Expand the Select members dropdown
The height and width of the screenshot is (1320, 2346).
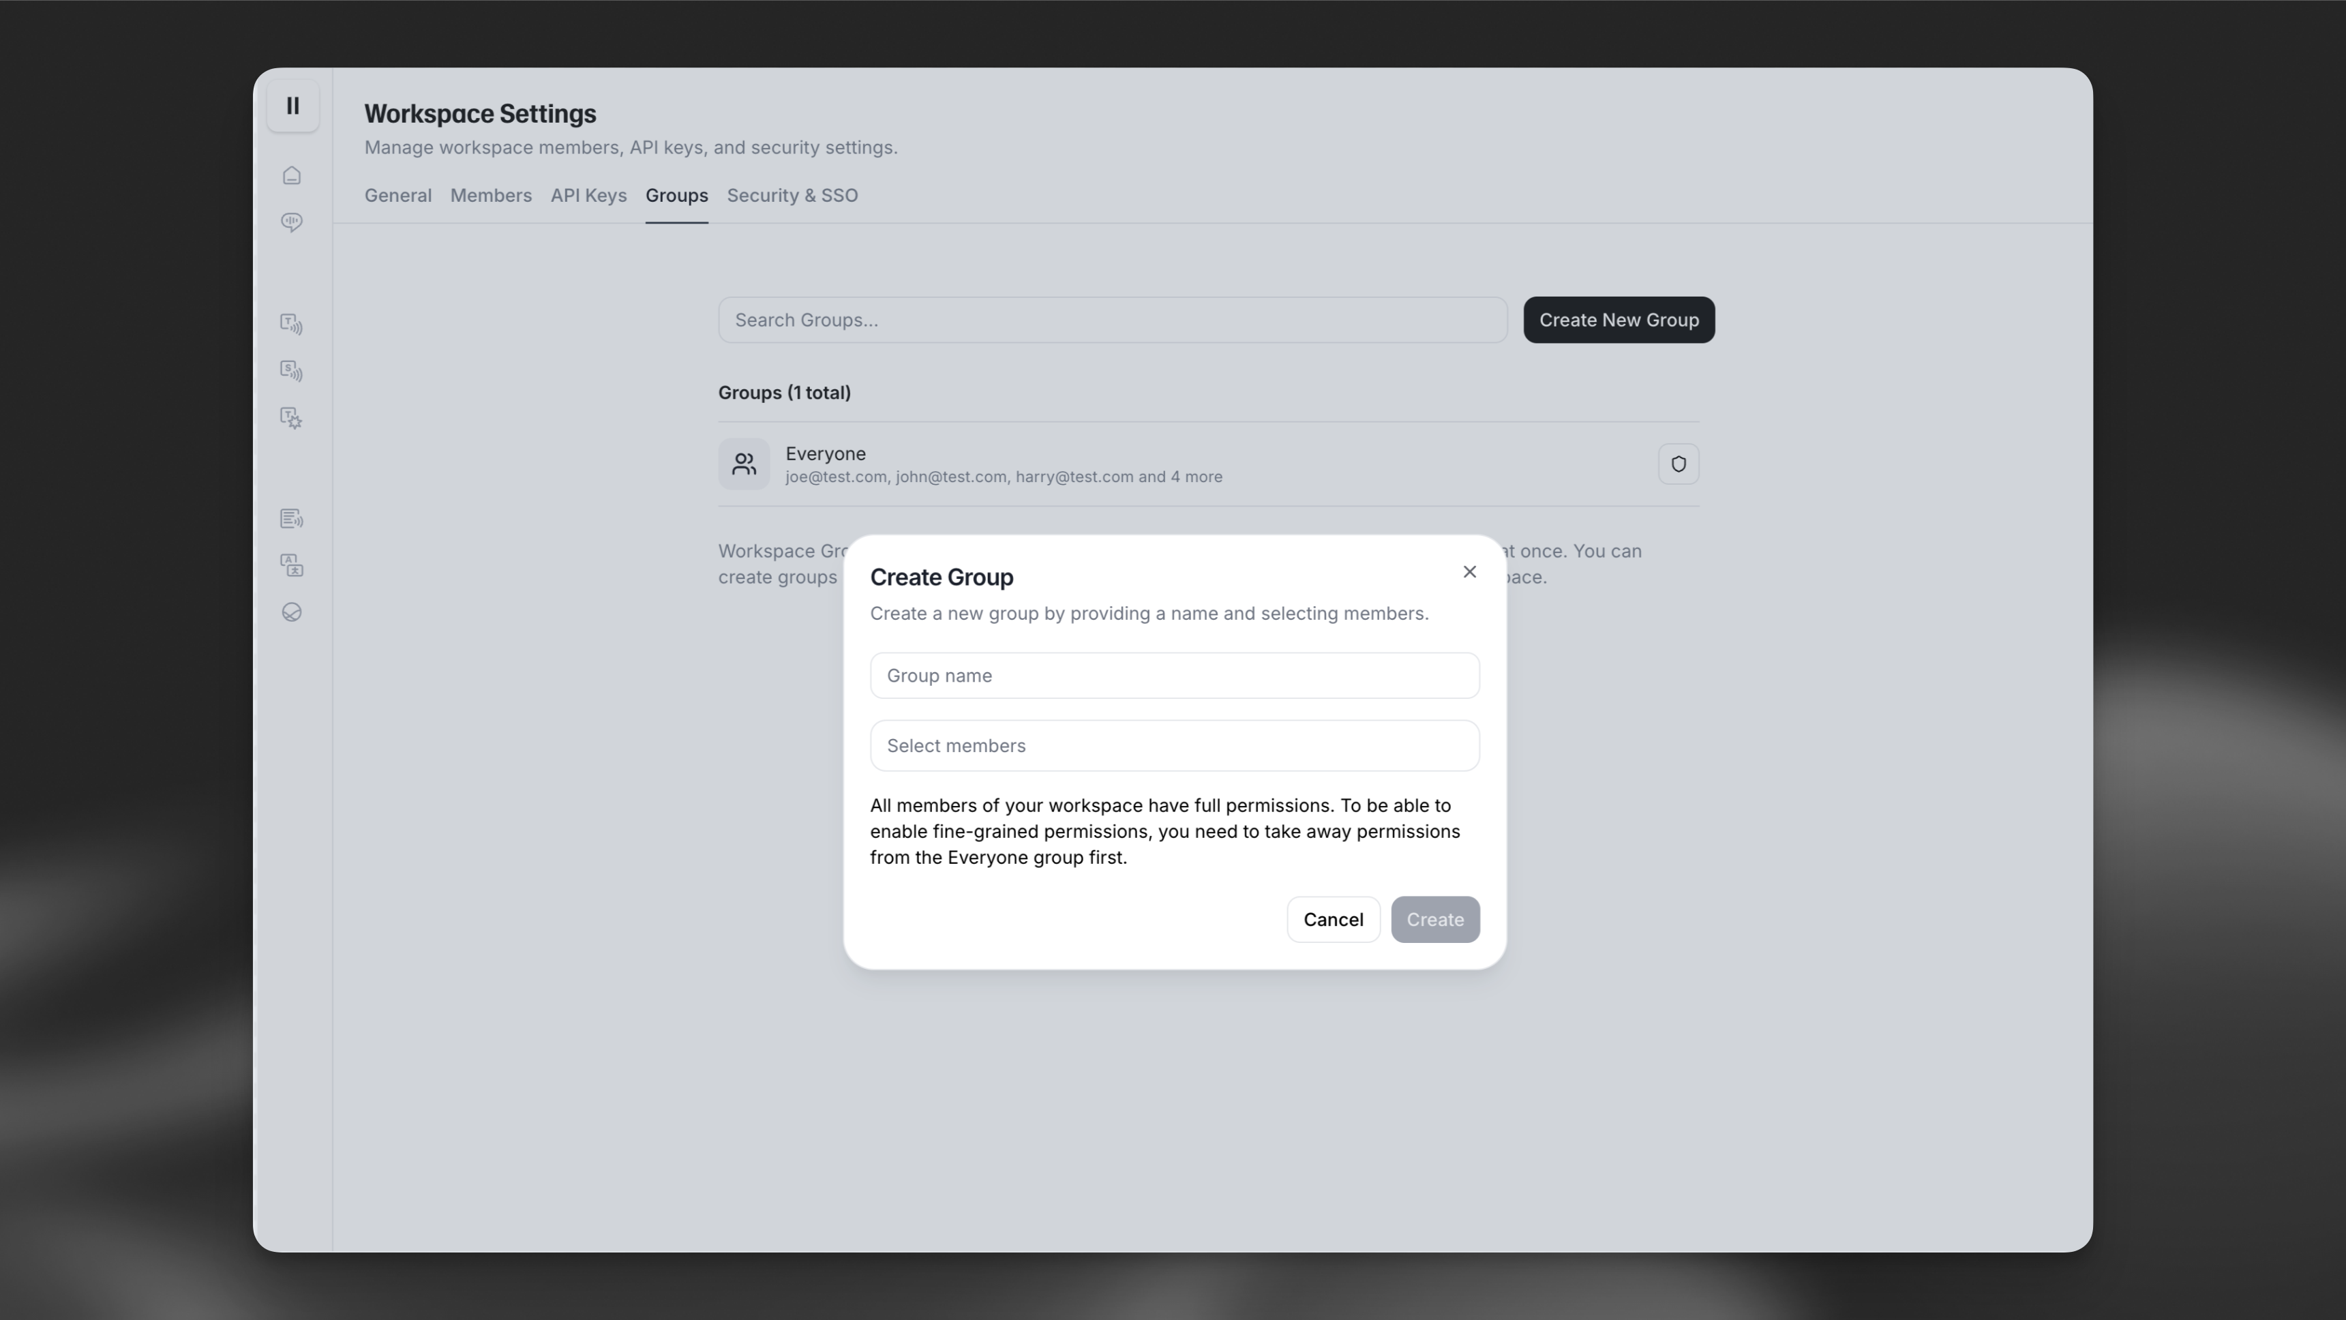click(1174, 746)
